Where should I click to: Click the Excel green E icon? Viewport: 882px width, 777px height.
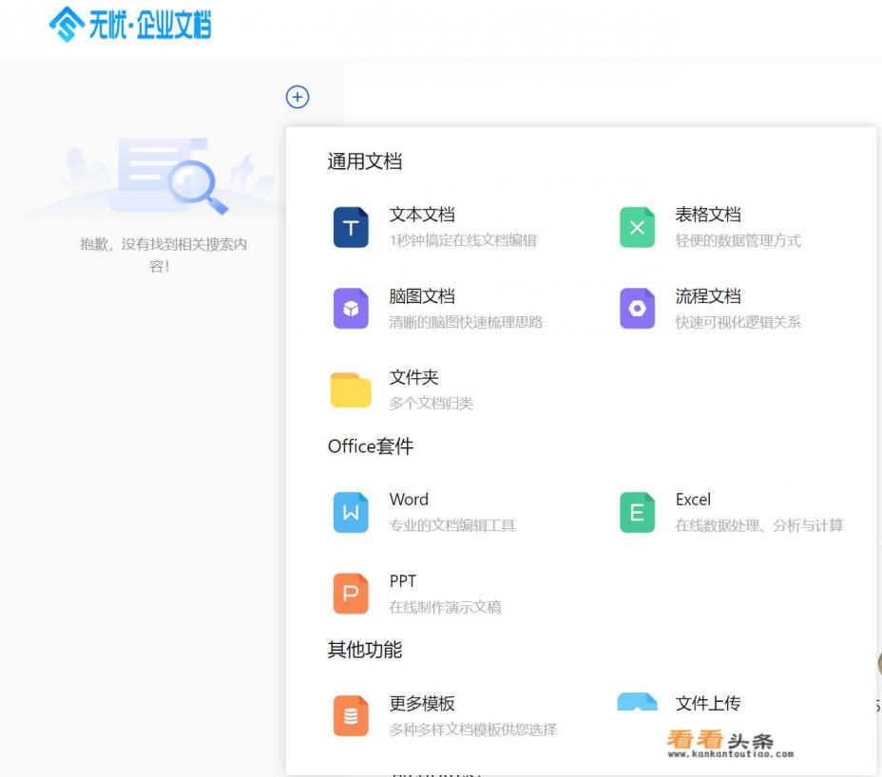coord(637,513)
